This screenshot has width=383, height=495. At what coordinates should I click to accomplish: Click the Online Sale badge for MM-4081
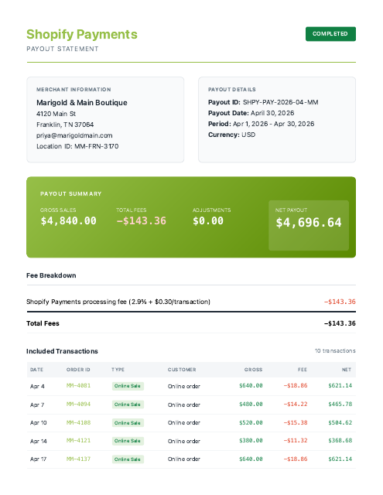click(128, 386)
